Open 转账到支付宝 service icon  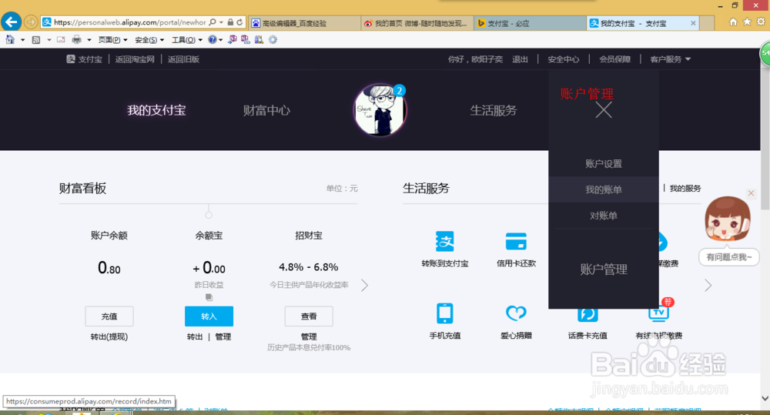[445, 242]
